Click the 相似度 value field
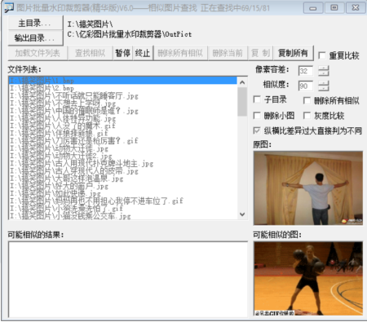 [x=306, y=86]
